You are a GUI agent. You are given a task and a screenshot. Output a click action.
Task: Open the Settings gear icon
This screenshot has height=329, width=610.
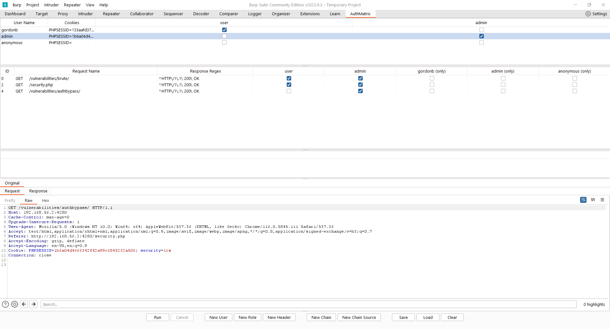pos(588,14)
